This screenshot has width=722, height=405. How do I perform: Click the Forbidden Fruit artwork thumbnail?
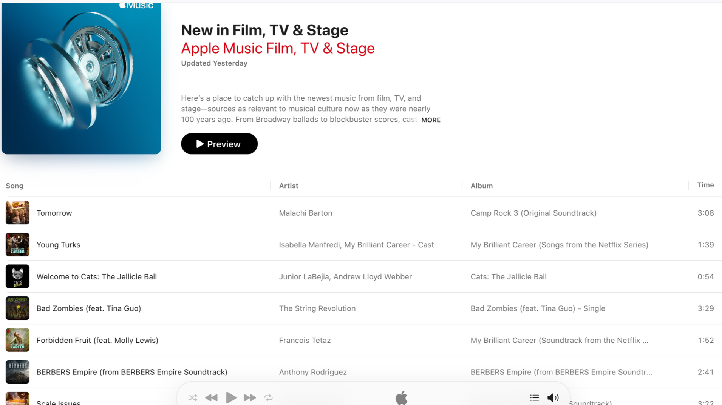point(17,340)
